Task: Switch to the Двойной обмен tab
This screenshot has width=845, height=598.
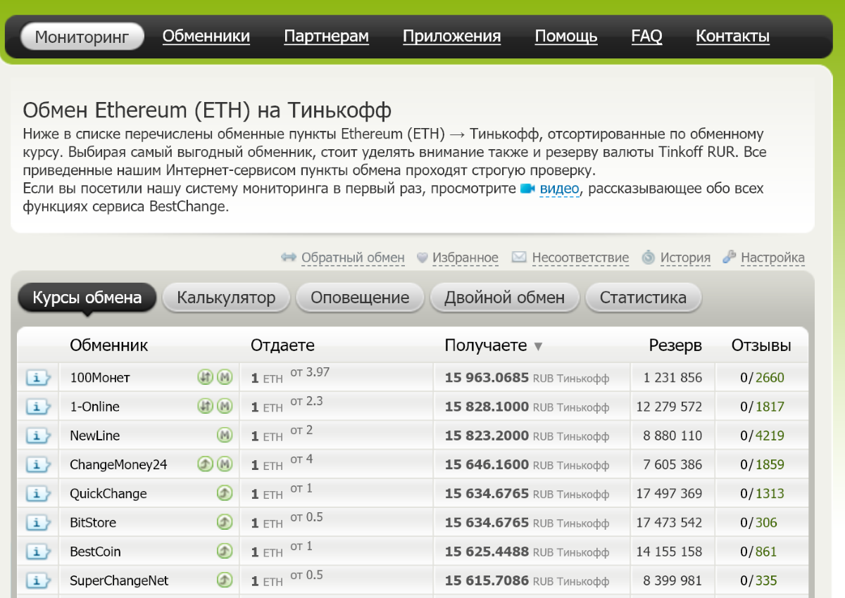Action: (505, 298)
